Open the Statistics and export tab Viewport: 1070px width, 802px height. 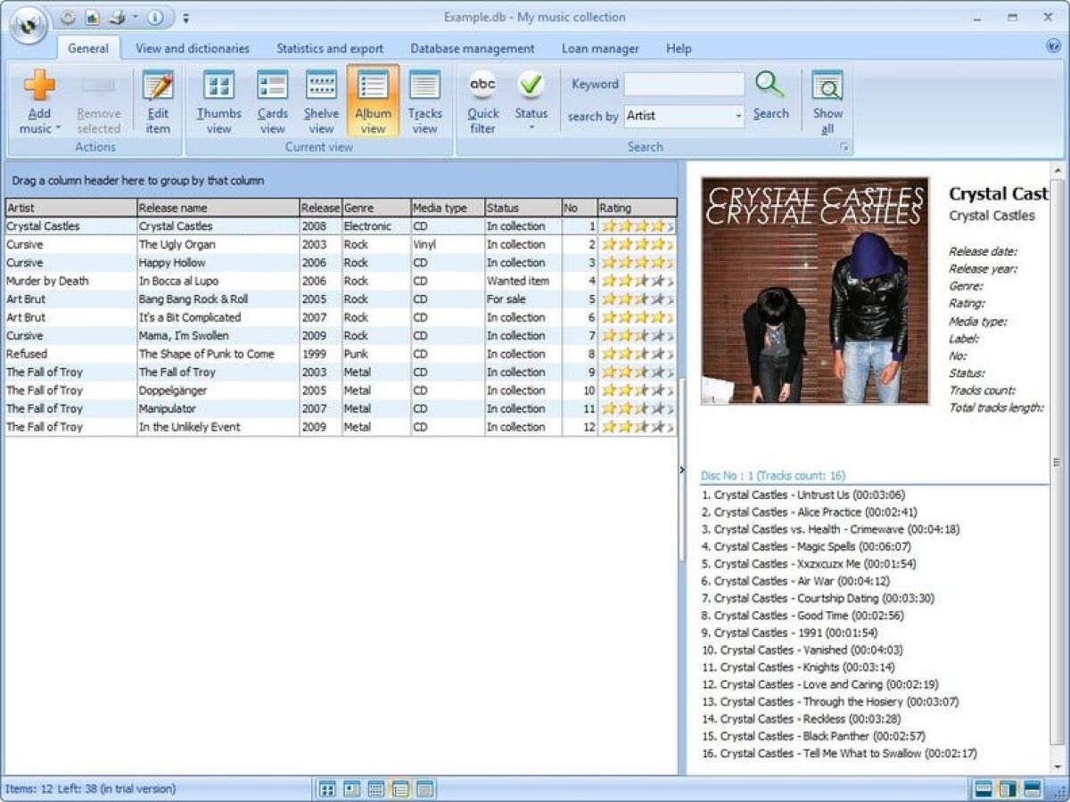tap(330, 48)
